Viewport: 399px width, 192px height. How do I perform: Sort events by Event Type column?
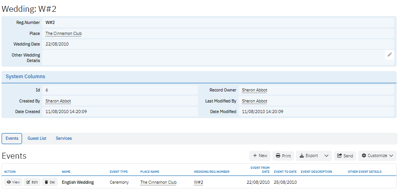point(118,172)
